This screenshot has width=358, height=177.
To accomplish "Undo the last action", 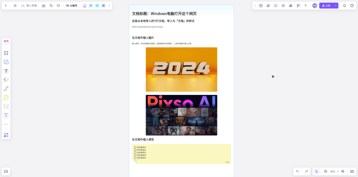I will [x=297, y=172].
